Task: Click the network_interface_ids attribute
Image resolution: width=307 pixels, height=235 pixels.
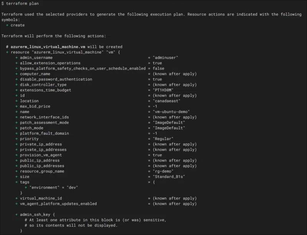Action: point(45,117)
